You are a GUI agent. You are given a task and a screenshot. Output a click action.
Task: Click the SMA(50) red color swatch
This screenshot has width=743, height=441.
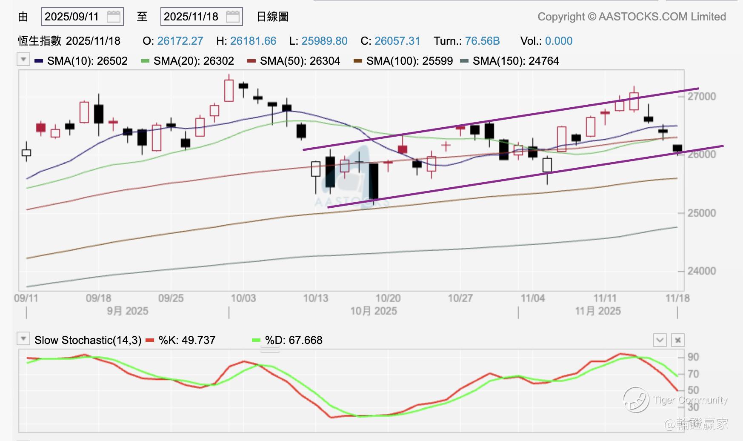click(251, 61)
